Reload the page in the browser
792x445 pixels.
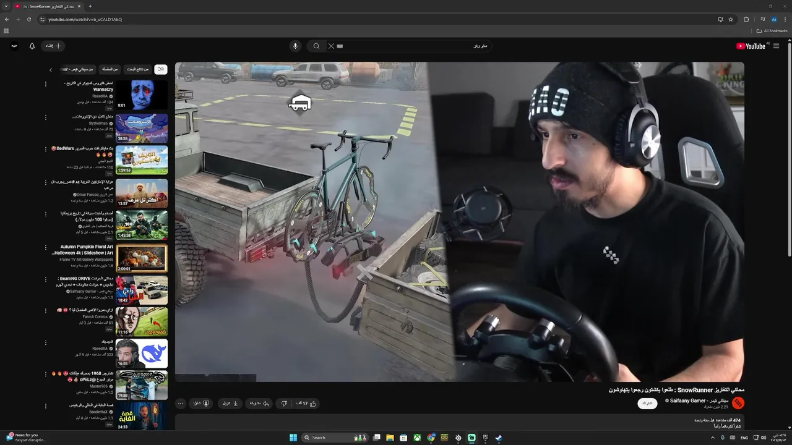tap(28, 19)
